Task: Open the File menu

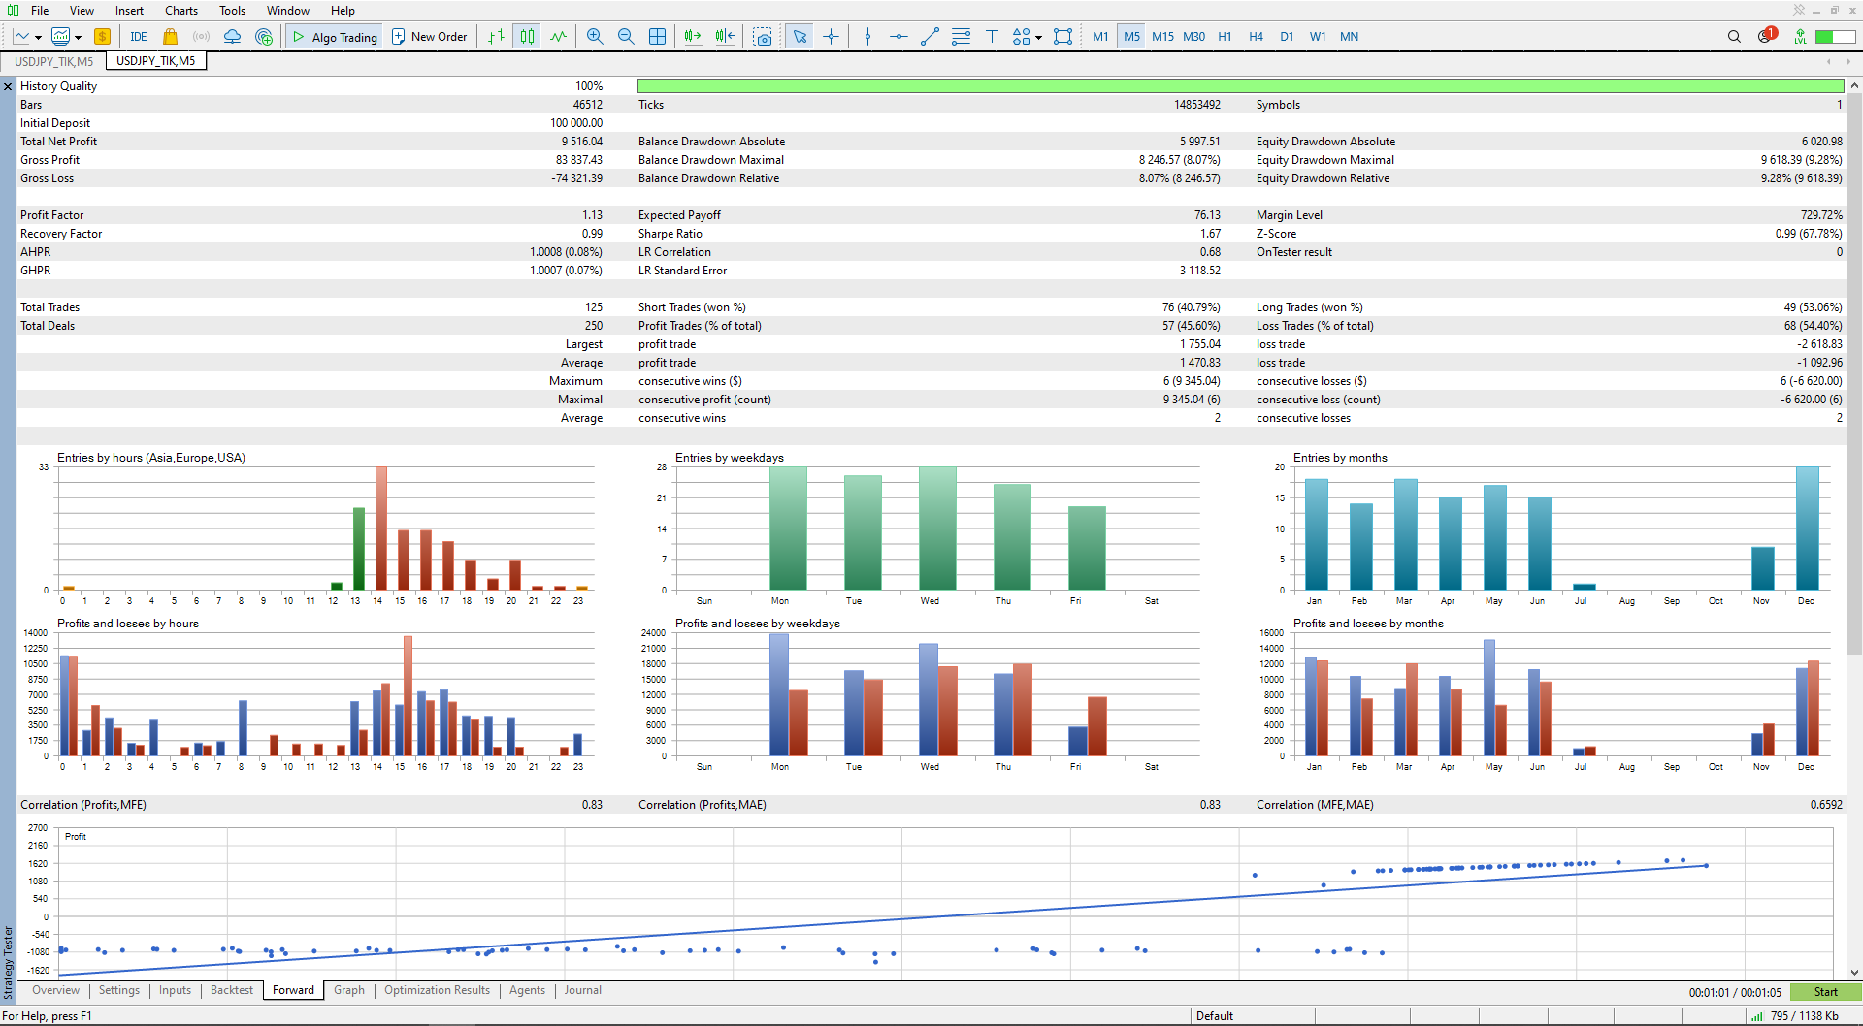Action: pyautogui.click(x=40, y=11)
